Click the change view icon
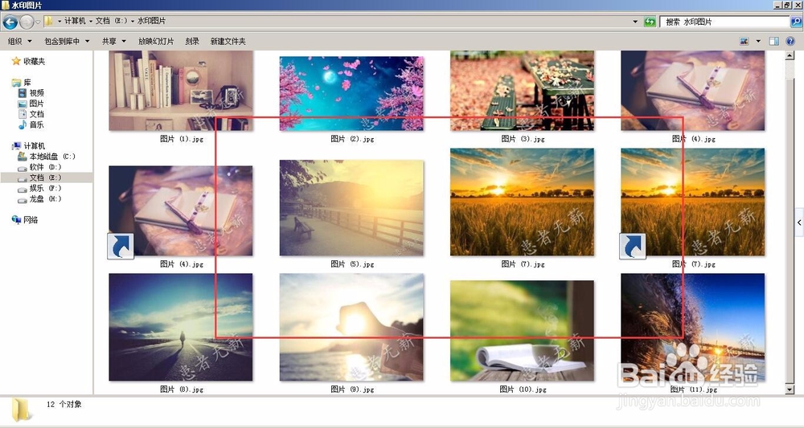The image size is (804, 428). [x=744, y=42]
